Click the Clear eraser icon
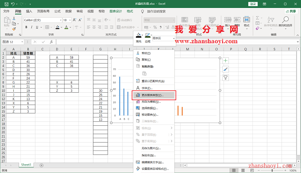The width and height of the screenshot is (301, 173). pyautogui.click(x=258, y=28)
